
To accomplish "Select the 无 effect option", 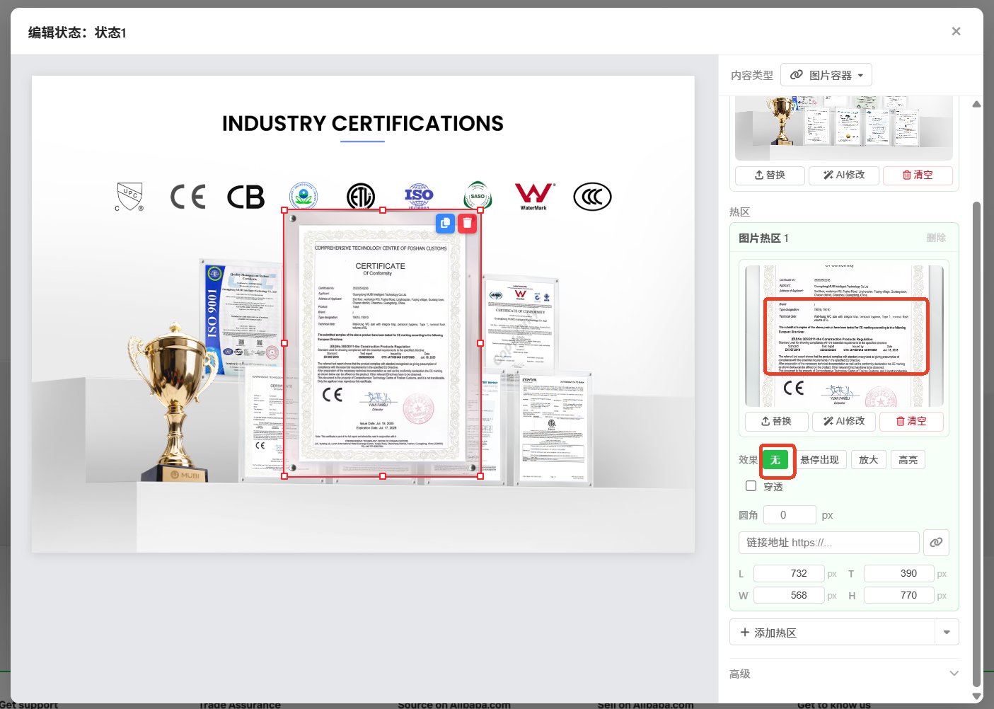I will tap(775, 460).
